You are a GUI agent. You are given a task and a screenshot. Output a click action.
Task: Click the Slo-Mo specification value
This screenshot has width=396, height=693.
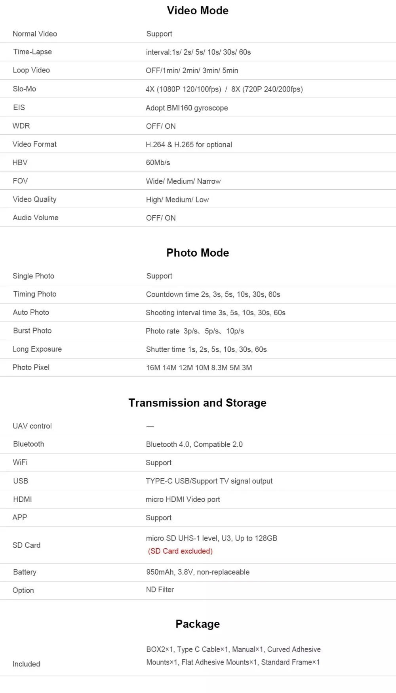tap(224, 89)
